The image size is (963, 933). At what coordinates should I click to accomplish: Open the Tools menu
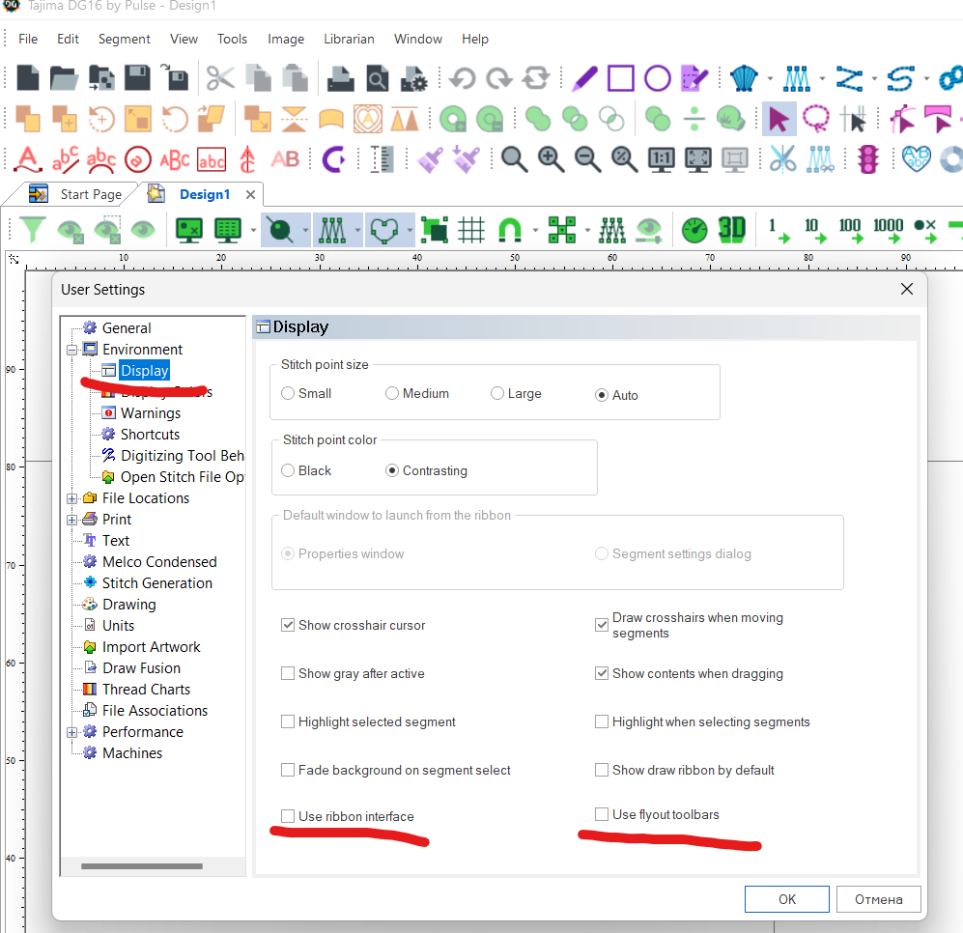point(232,39)
